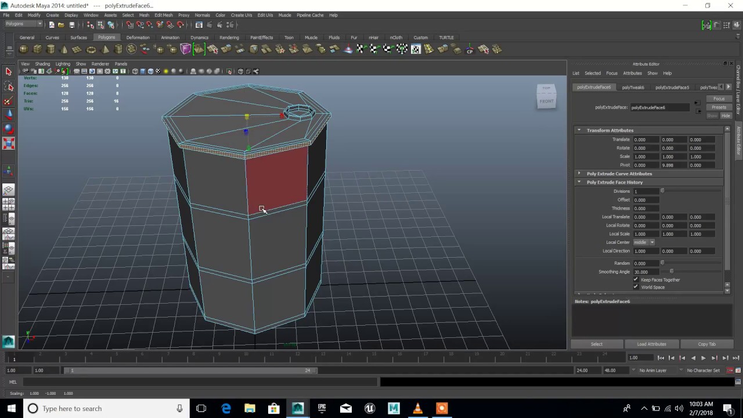Create a polygon cylinder from the shelf
Screen dimensions: 743x418
(51, 49)
